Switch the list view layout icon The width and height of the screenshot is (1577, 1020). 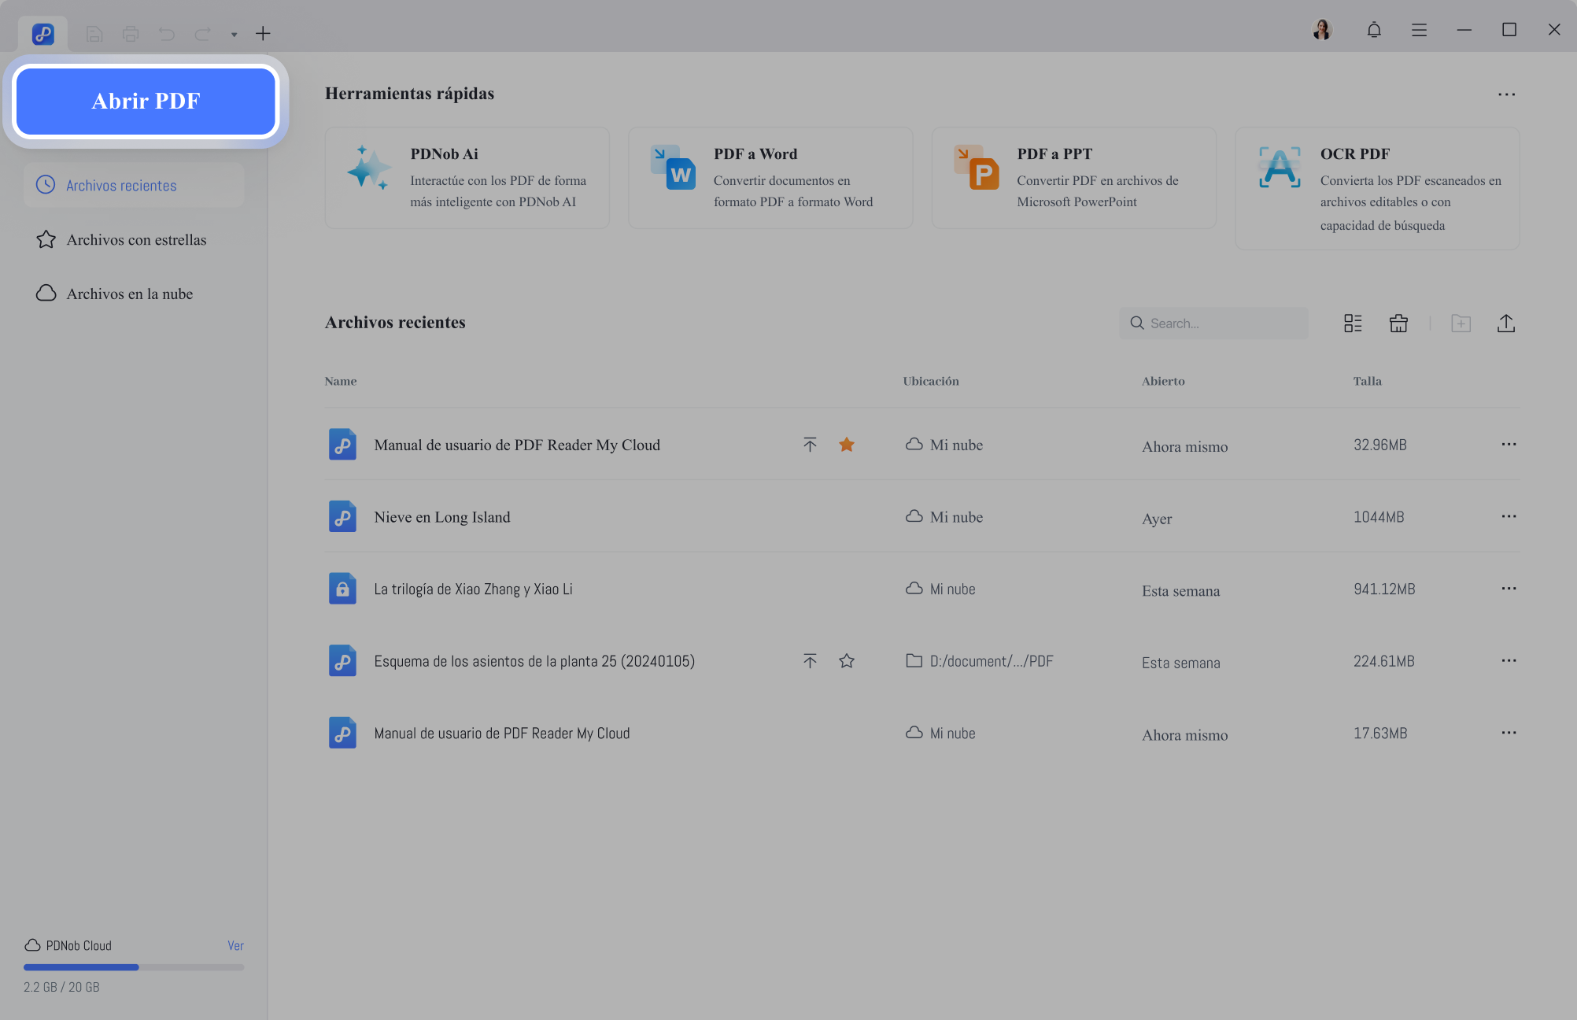point(1353,323)
